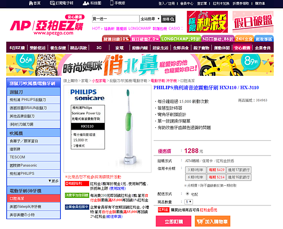Screen dimensions: 283x229
Task: Open the 家電 nav menu
Action: pos(119,48)
